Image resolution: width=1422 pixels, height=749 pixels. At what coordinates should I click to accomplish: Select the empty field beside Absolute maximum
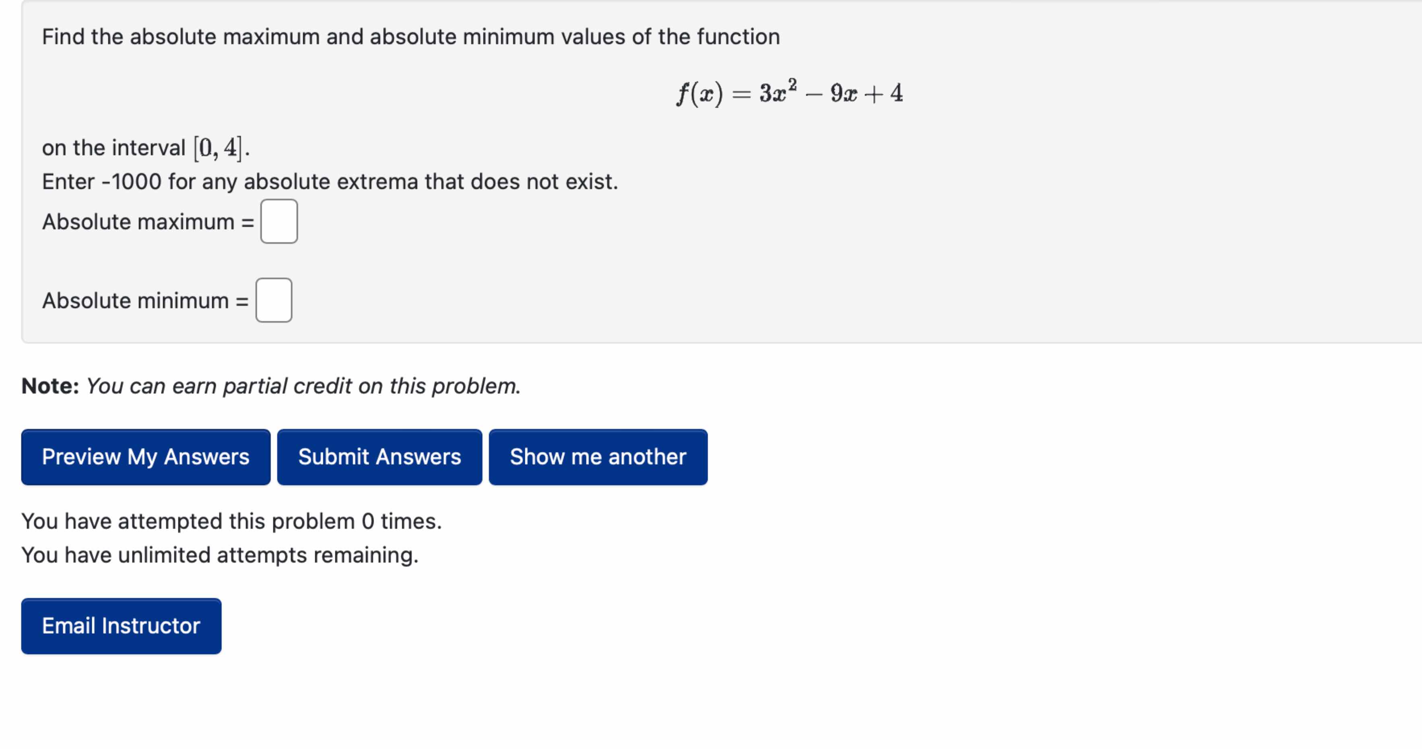(x=279, y=221)
